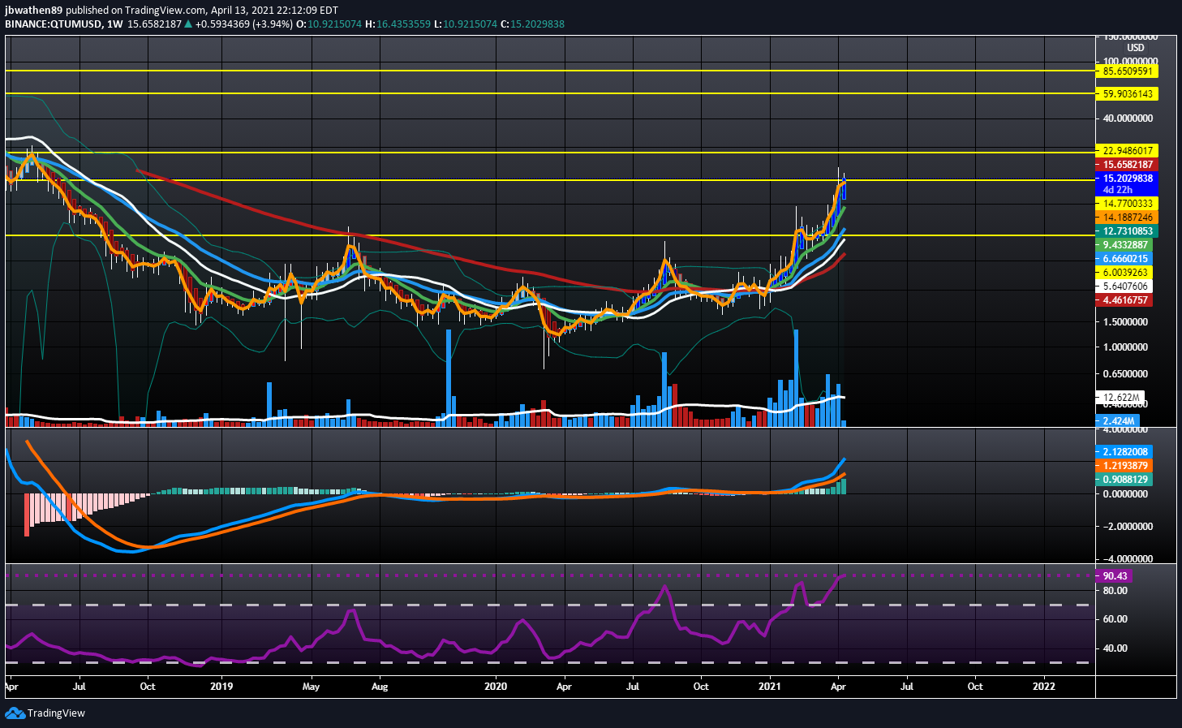The height and width of the screenshot is (728, 1182).
Task: Click the green up-arrow change indicator
Action: pos(188,24)
